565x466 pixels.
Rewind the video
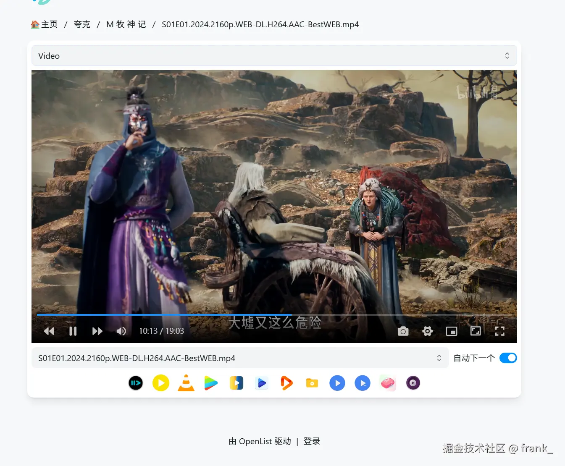(x=49, y=331)
